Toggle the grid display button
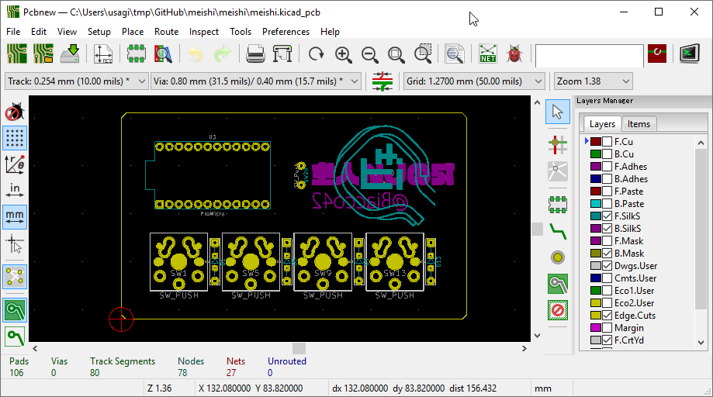 click(15, 138)
